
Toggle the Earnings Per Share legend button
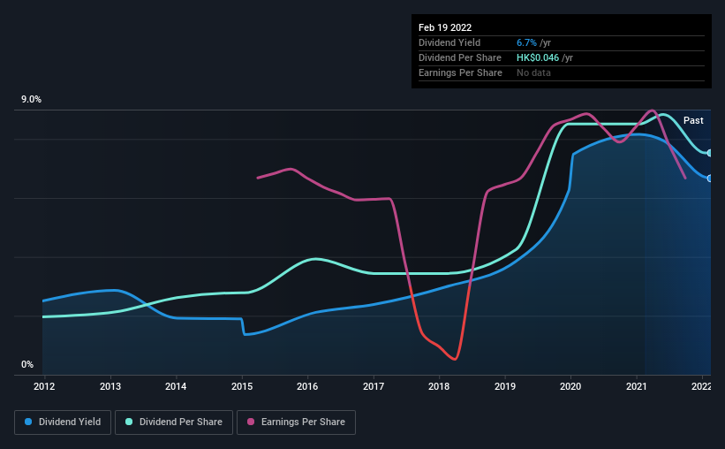tap(296, 422)
